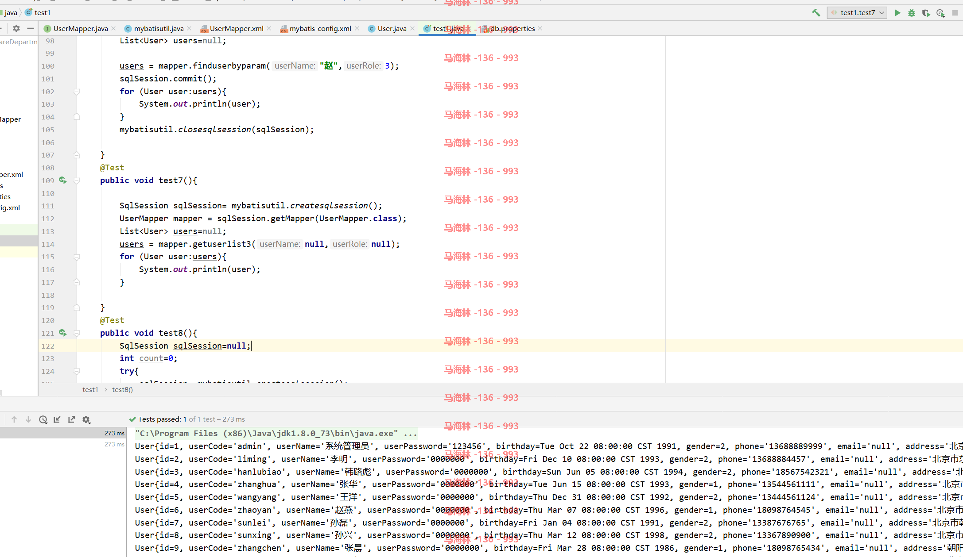
Task: Open test runner settings gear
Action: (86, 419)
